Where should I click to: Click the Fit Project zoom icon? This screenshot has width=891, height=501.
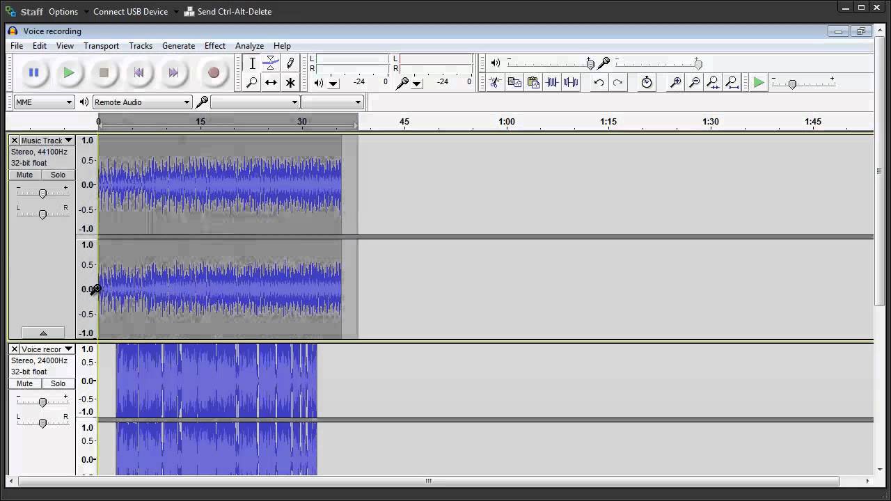point(732,82)
